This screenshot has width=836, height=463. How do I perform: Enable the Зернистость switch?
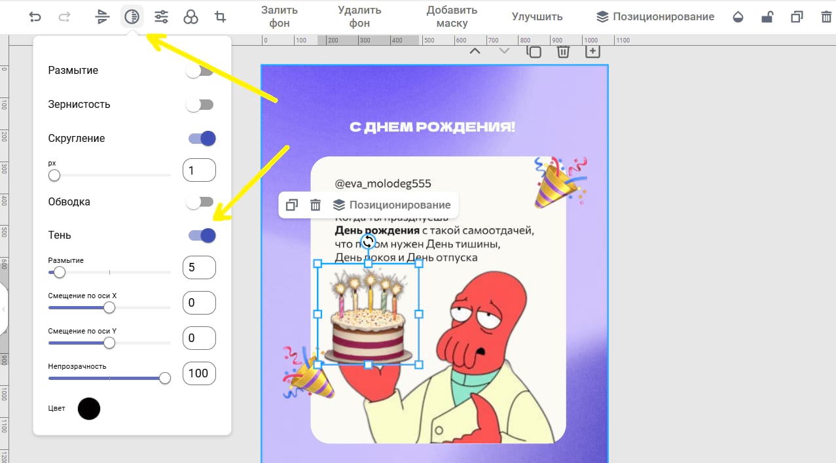click(199, 105)
